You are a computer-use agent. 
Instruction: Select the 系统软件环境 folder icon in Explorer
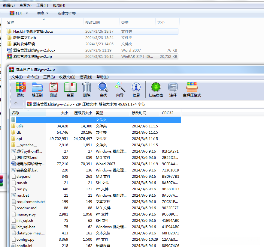(10, 44)
